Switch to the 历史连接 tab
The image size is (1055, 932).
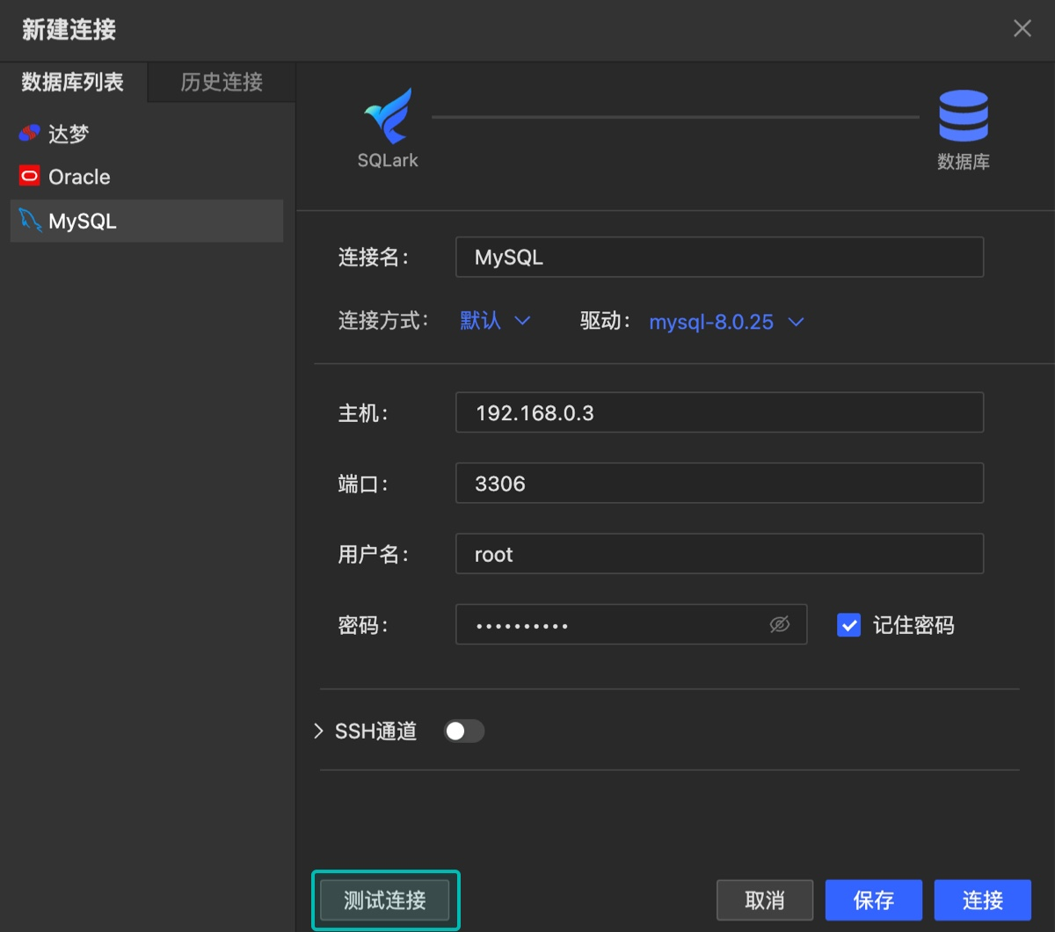point(222,82)
